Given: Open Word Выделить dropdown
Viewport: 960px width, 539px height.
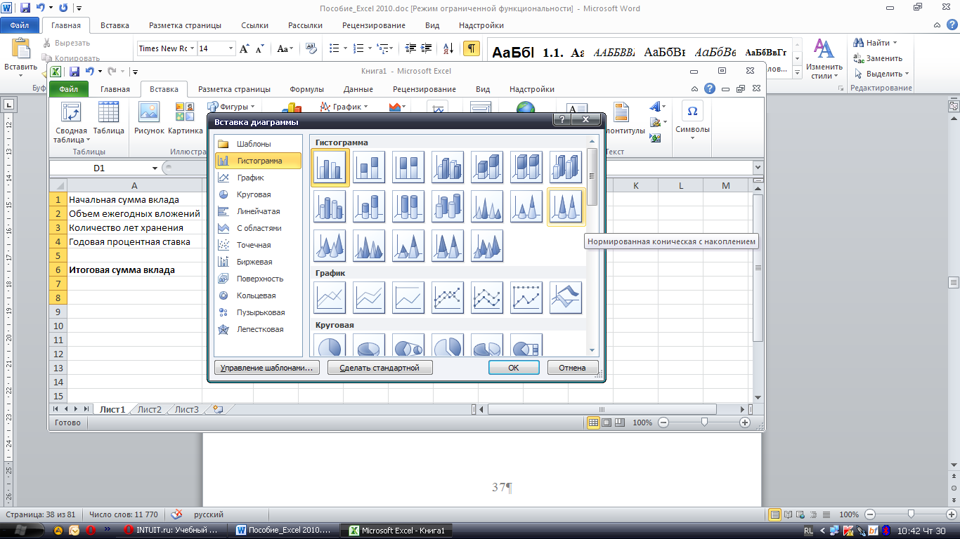Looking at the screenshot, I should pos(881,74).
